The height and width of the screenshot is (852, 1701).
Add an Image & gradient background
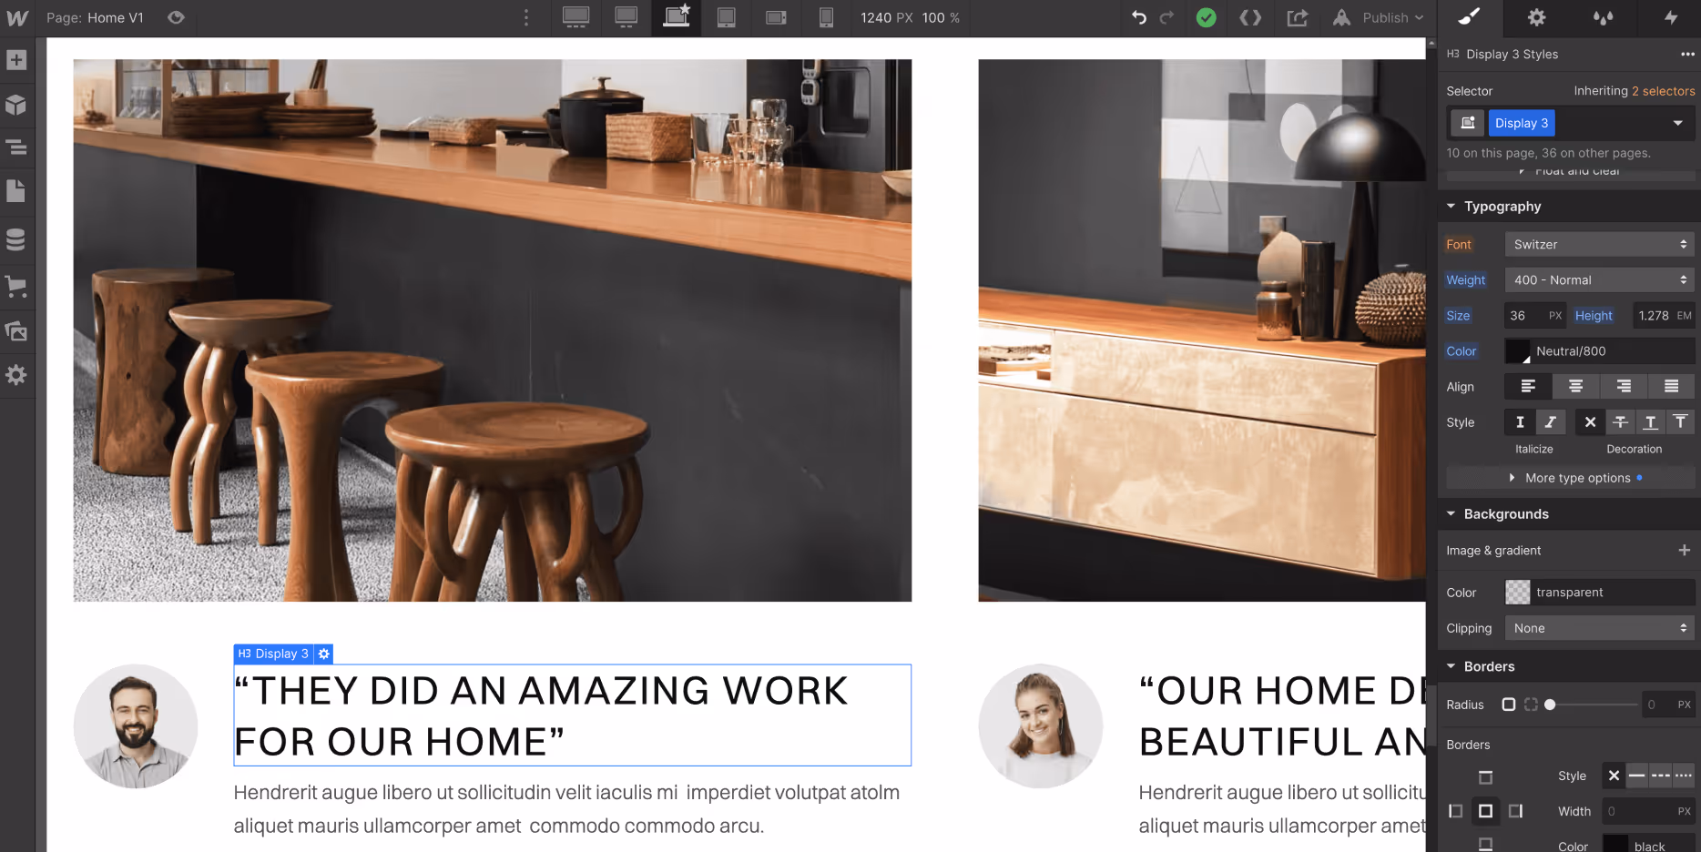pyautogui.click(x=1684, y=551)
